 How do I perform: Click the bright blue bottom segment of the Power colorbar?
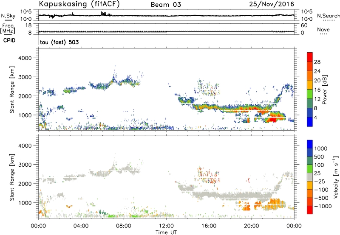click(x=310, y=122)
